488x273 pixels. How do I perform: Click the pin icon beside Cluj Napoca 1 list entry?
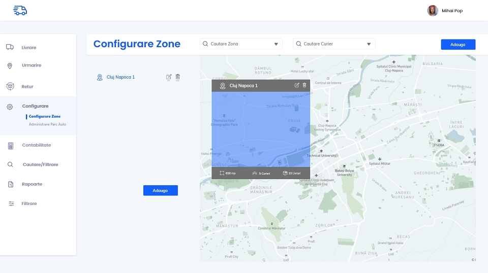pos(100,77)
